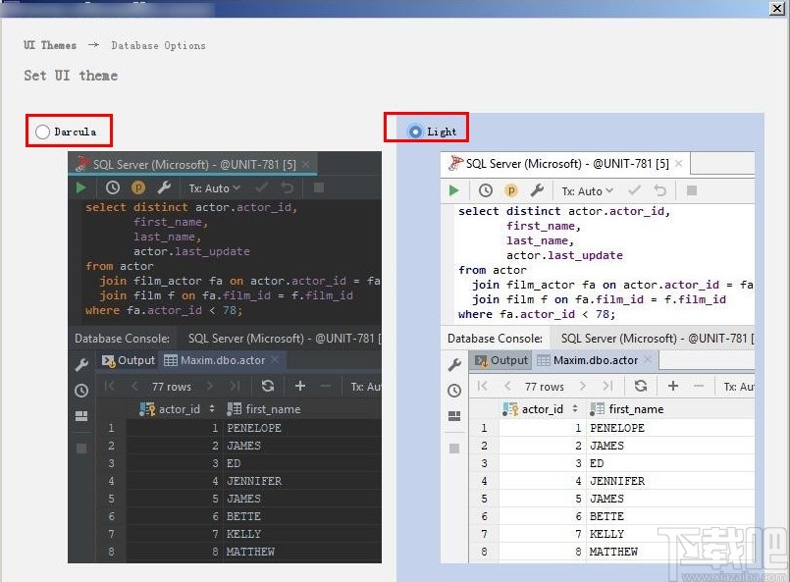Screen dimensions: 790x582
Task: Click the commit checkmark icon in Darcula toolbar
Action: point(261,188)
